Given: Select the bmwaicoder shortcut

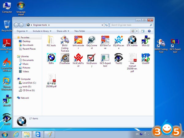Looking at the screenshot, I should click(x=78, y=42).
